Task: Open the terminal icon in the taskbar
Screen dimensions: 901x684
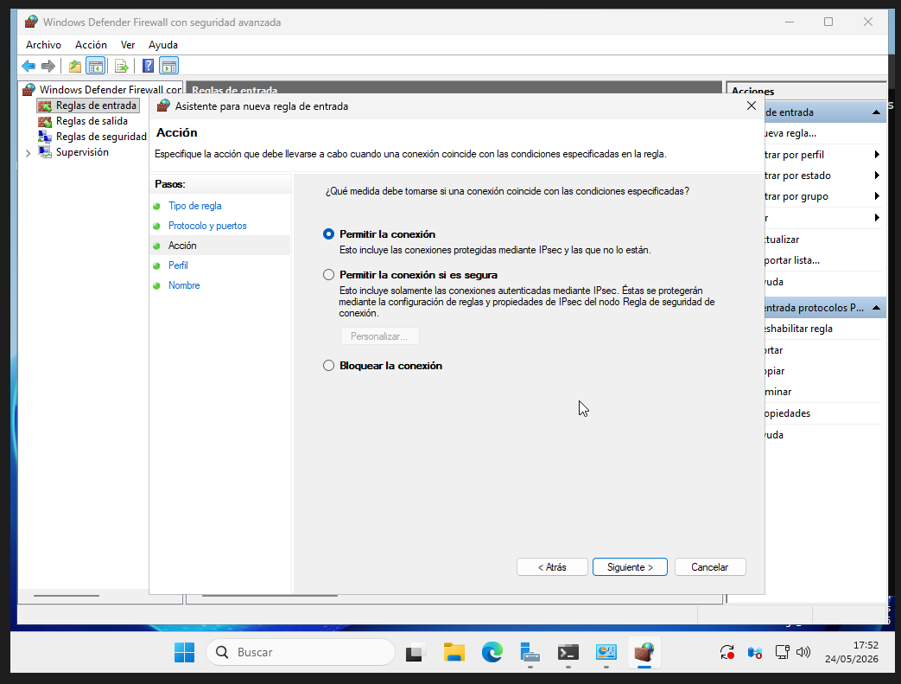Action: tap(568, 652)
